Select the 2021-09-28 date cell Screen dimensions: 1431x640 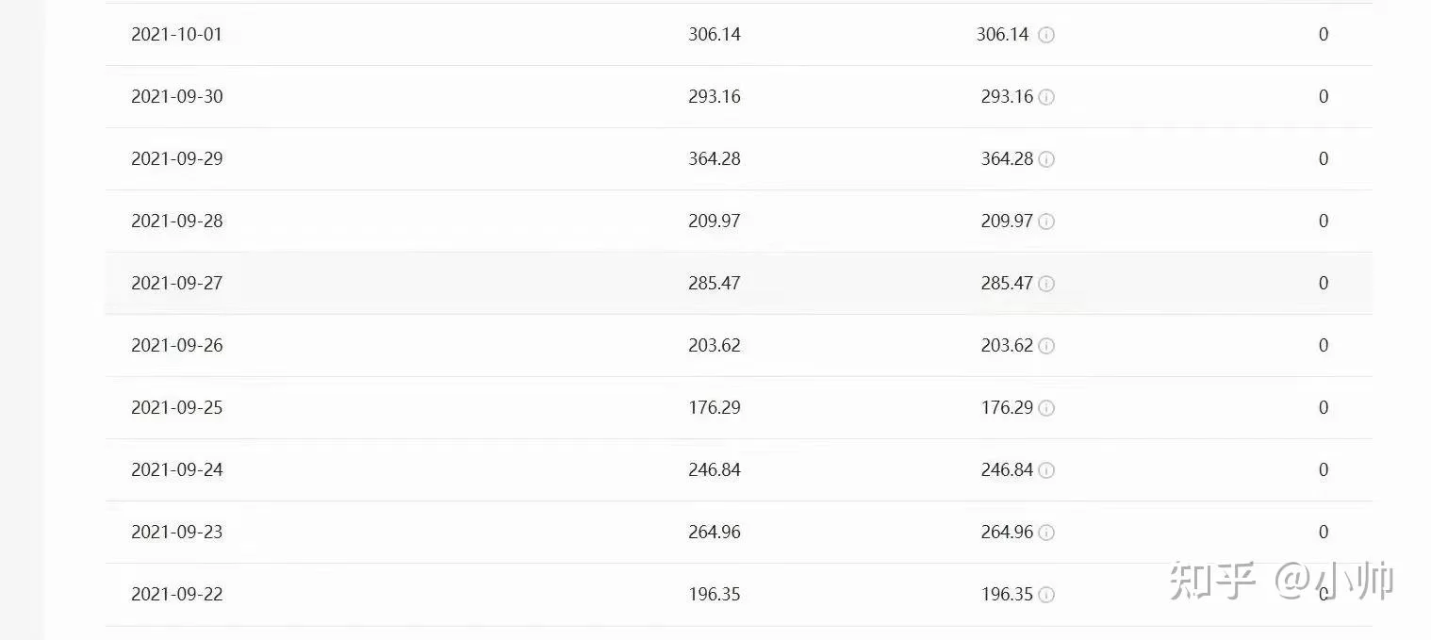tap(177, 222)
